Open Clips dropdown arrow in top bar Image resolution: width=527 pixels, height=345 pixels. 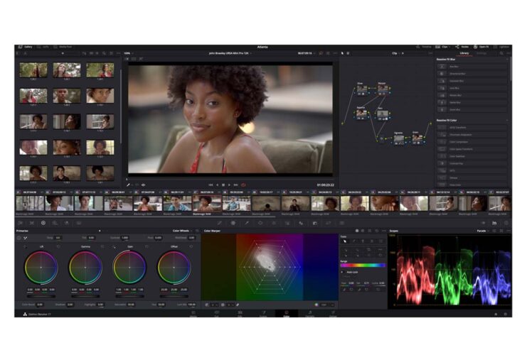451,47
